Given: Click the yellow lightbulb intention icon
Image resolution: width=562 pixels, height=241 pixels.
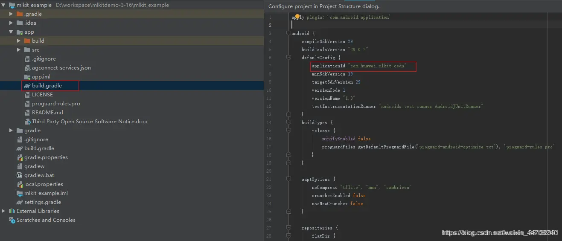Looking at the screenshot, I should 298,17.
